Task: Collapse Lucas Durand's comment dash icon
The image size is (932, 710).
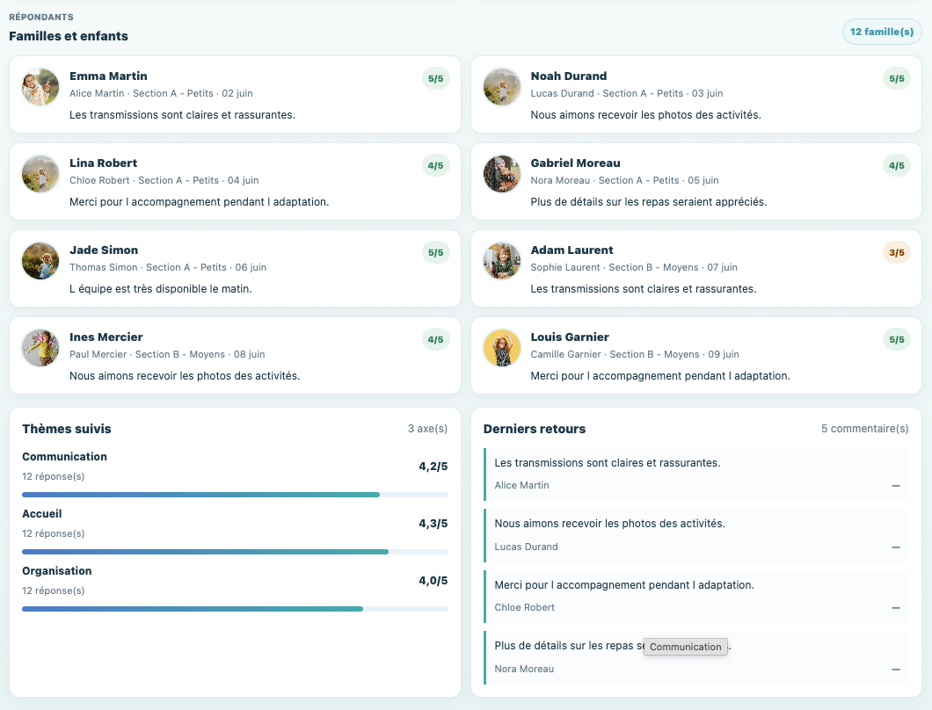Action: (896, 547)
